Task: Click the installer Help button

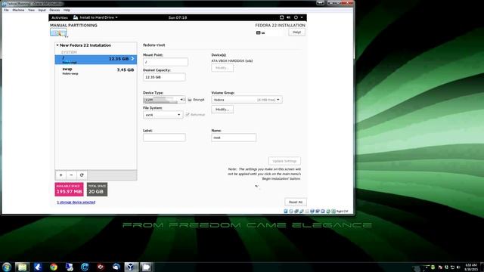Action: (297, 32)
